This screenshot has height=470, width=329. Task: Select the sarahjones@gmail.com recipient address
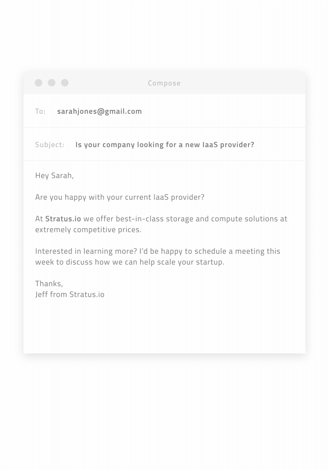100,111
